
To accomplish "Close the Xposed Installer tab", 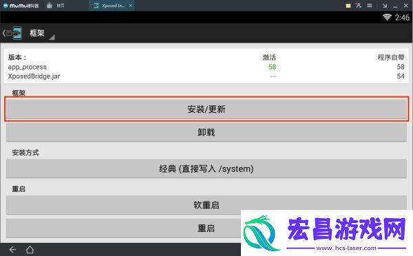I will (131, 6).
